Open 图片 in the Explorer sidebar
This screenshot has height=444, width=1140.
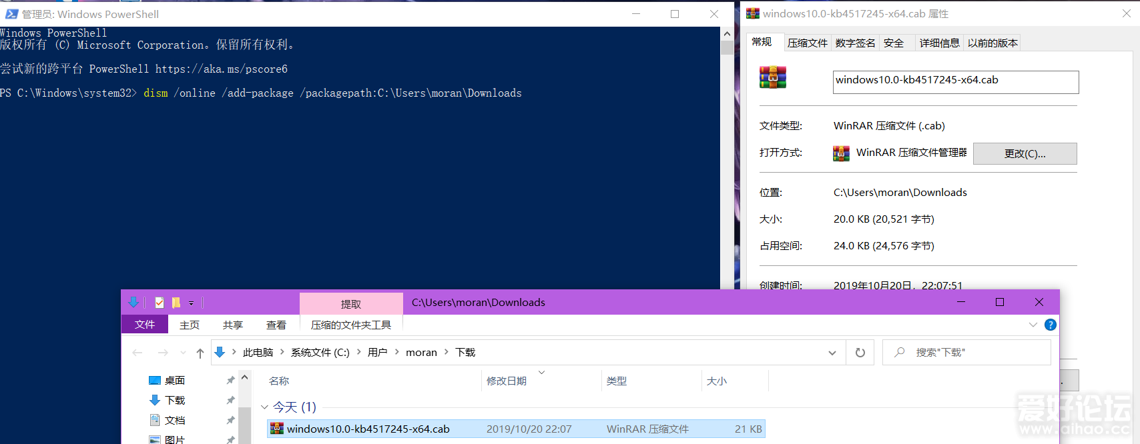[x=175, y=440]
